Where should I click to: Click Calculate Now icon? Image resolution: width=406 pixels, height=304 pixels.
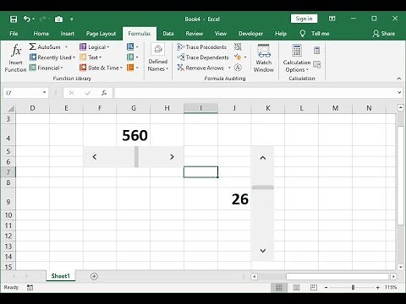tap(316, 51)
